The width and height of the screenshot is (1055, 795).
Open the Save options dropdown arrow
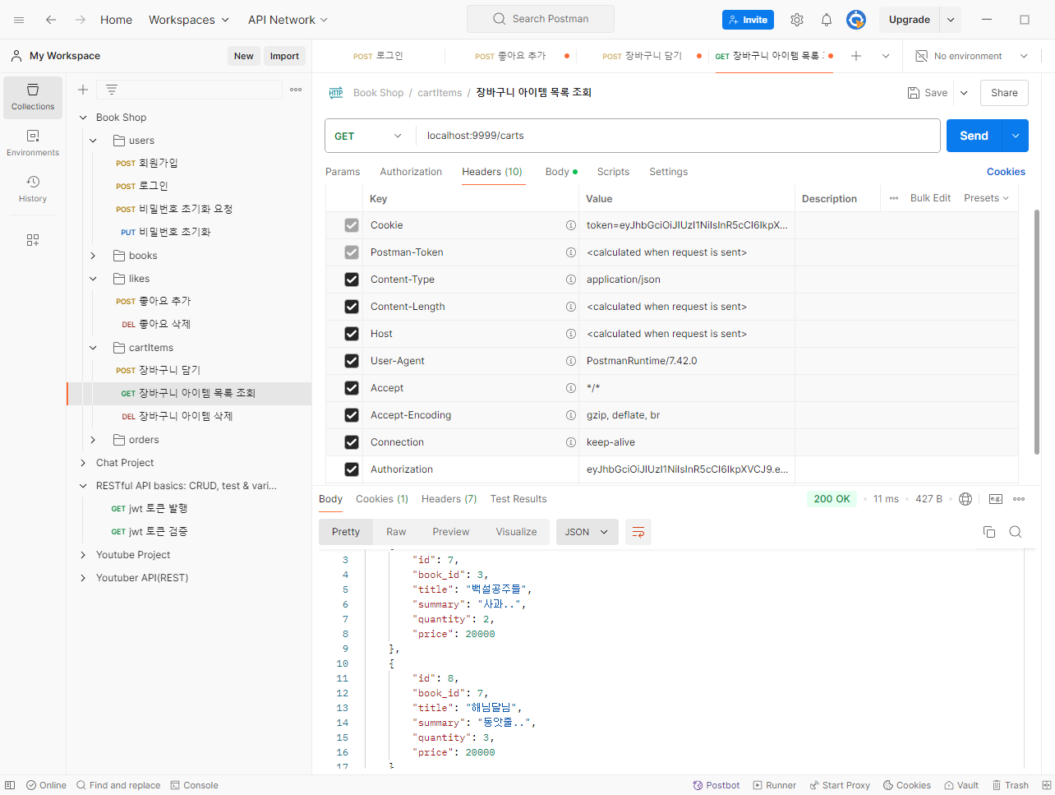964,93
